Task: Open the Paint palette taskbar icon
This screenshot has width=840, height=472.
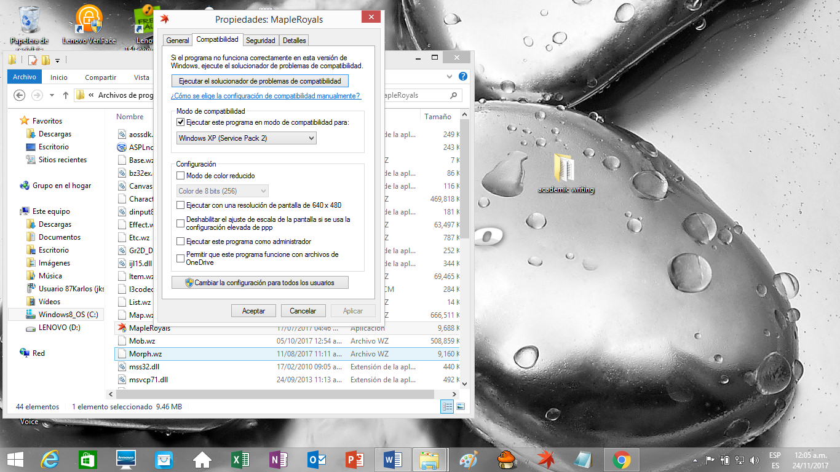Action: click(x=469, y=459)
